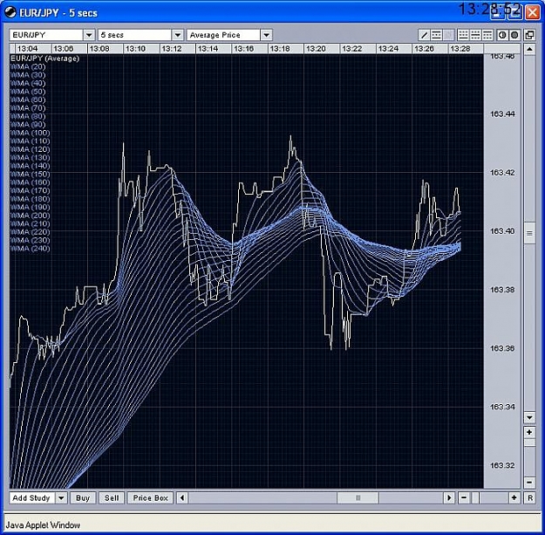Select the WMA (20) legend entry
The width and height of the screenshot is (545, 535).
pyautogui.click(x=28, y=67)
